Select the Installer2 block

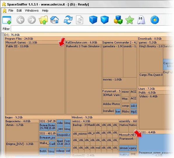(x=109, y=111)
